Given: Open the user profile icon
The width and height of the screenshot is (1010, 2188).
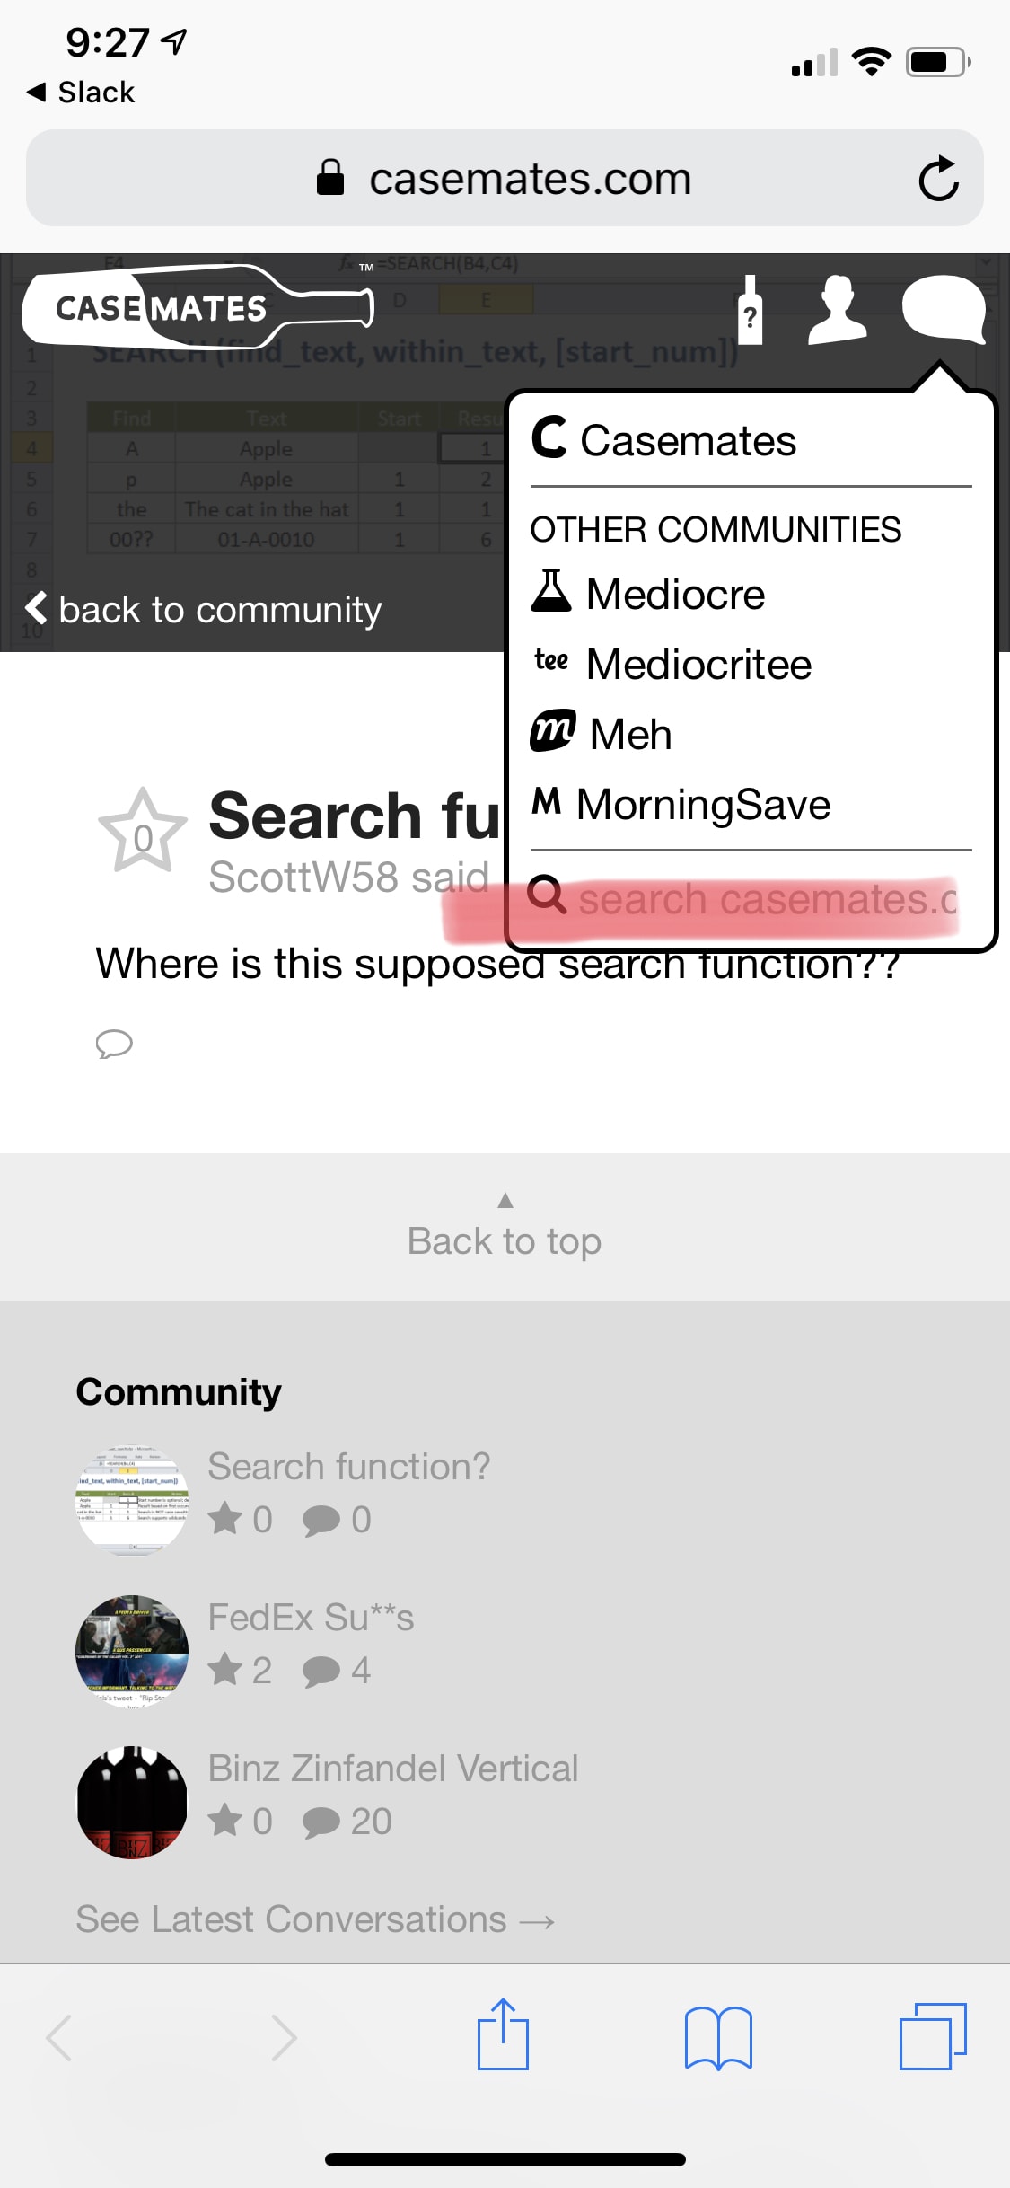Looking at the screenshot, I should 837,311.
